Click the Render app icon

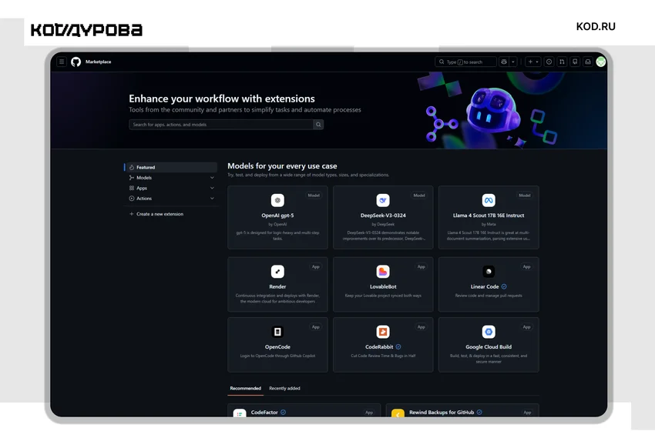click(x=277, y=272)
